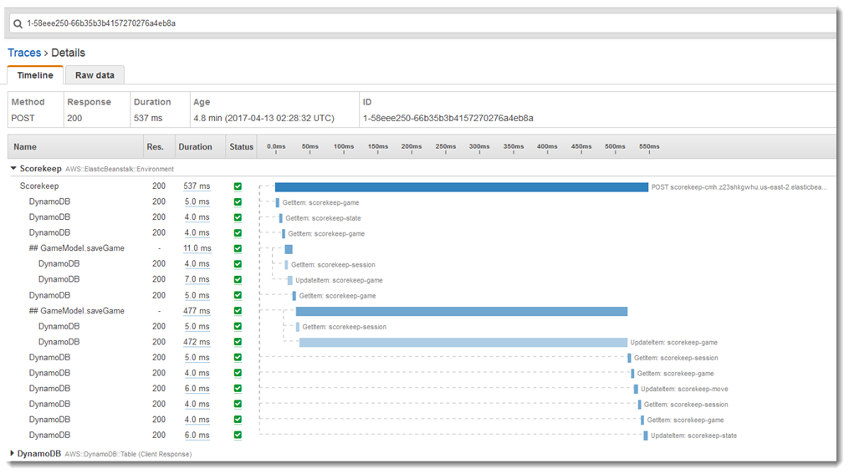Click into the trace ID search field
Viewport: 849px width, 474px height.
pyautogui.click(x=427, y=23)
